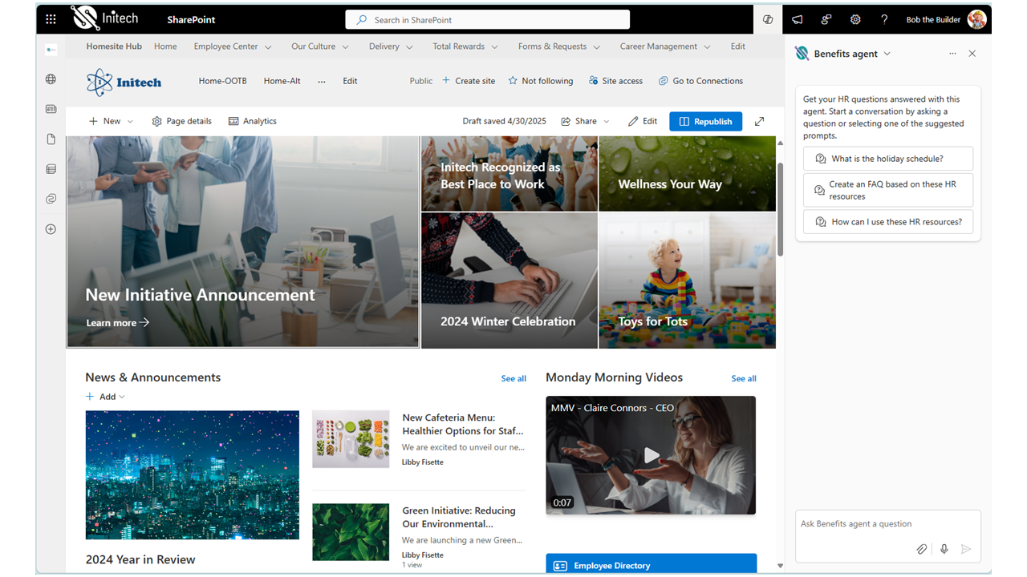Click the Employee Directory button
This screenshot has width=1027, height=577.
(x=651, y=564)
